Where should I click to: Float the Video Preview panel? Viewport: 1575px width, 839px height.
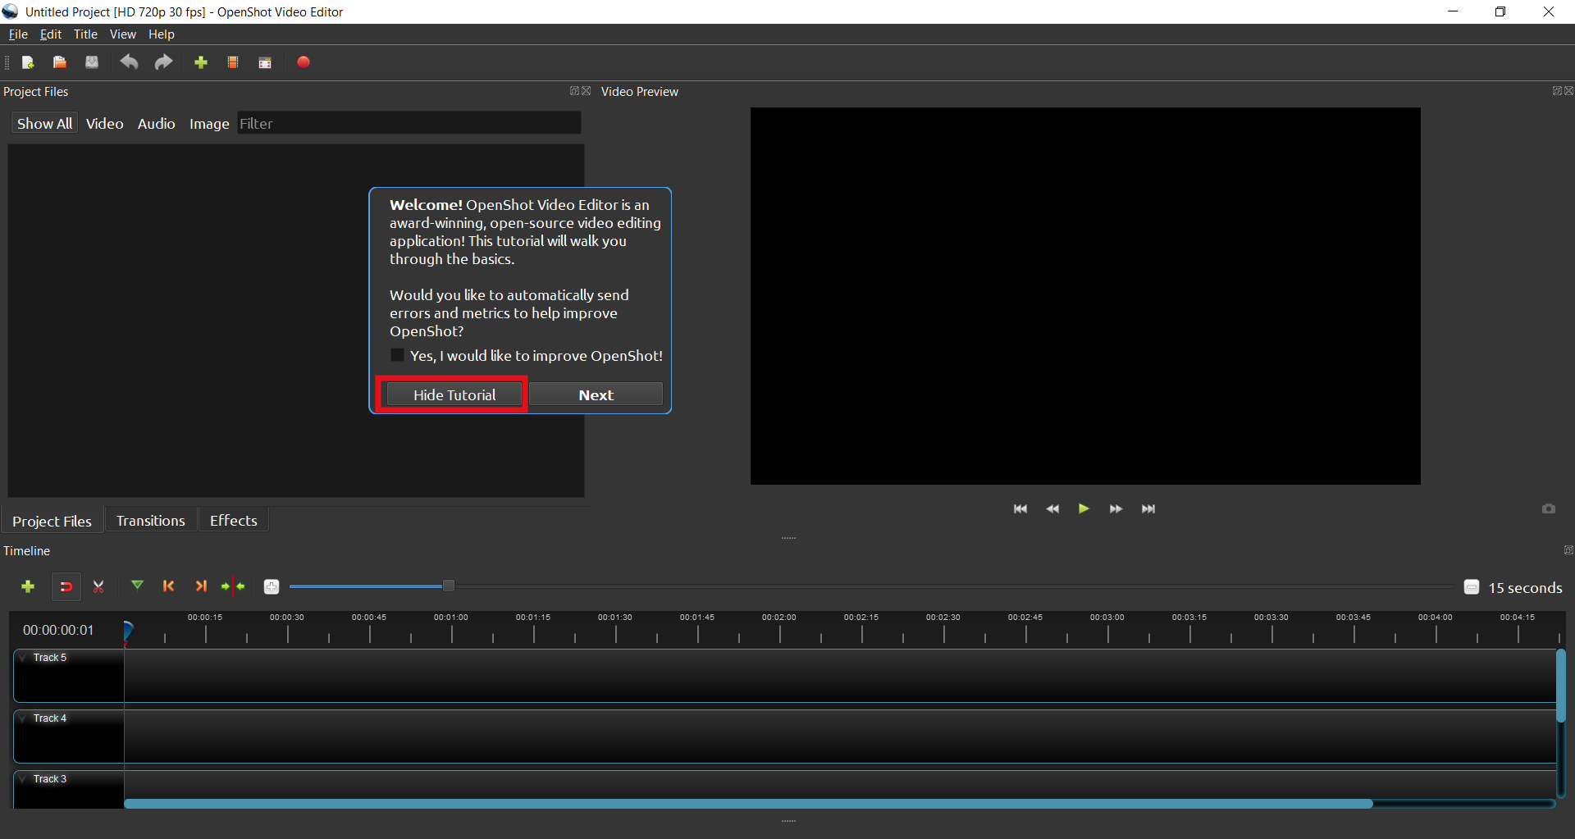click(1557, 91)
